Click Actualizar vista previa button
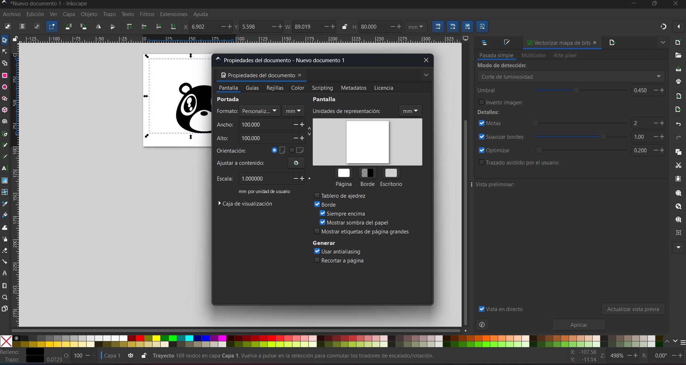The height and width of the screenshot is (365, 686). (633, 309)
